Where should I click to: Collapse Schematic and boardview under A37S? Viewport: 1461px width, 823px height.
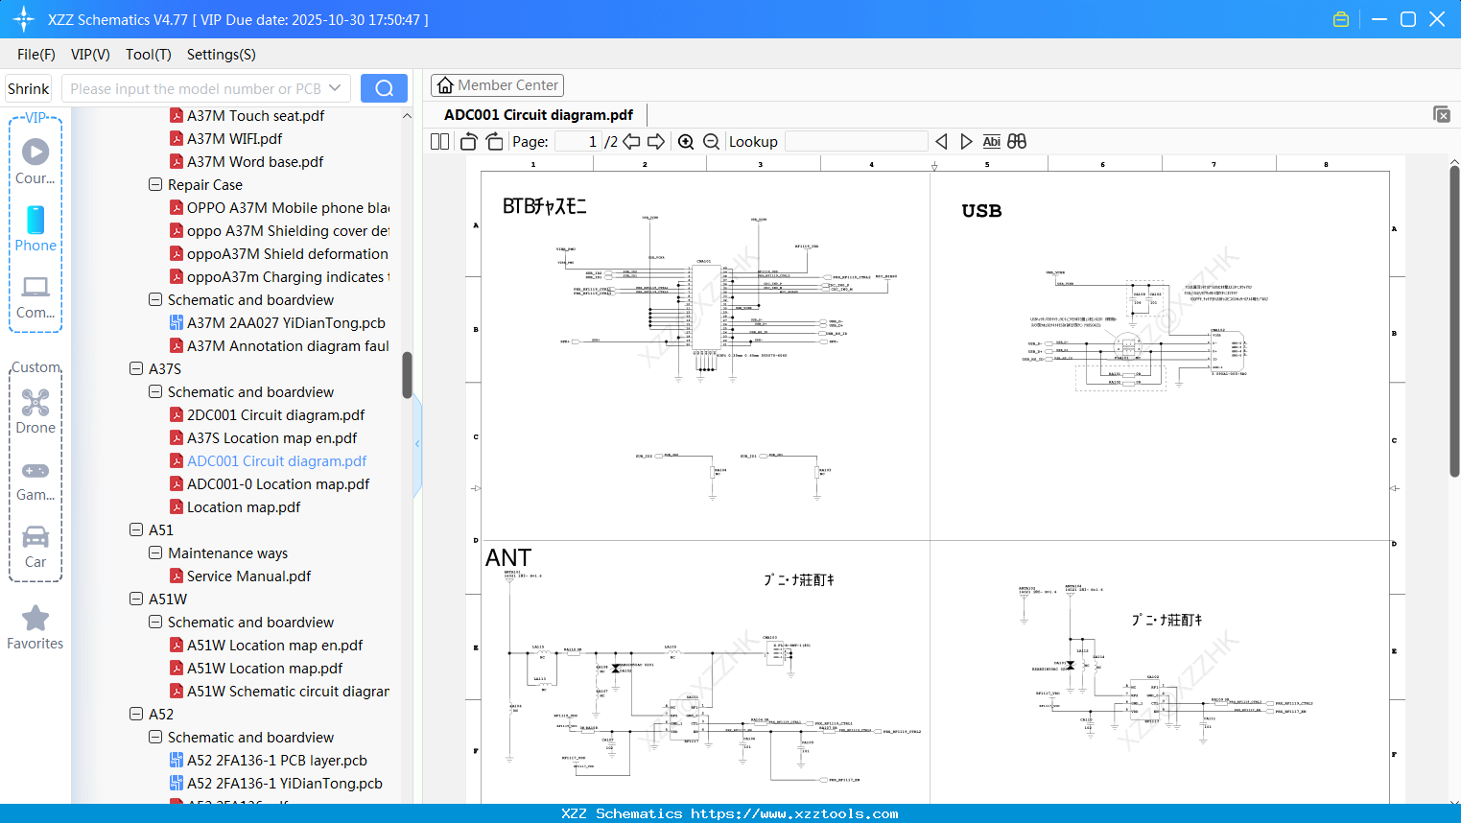(x=155, y=391)
